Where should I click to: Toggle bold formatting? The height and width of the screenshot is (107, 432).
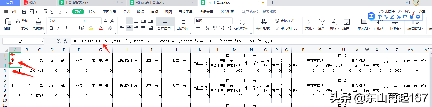(51, 28)
